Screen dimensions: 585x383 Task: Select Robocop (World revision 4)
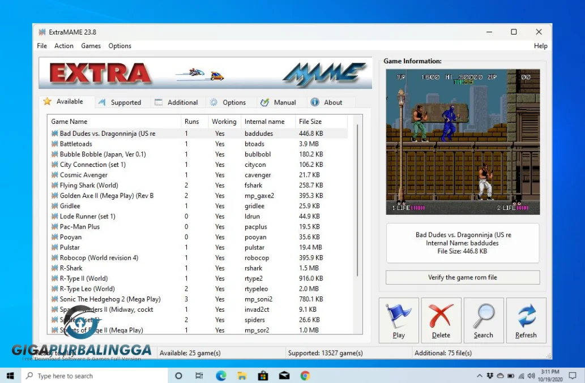199,258
